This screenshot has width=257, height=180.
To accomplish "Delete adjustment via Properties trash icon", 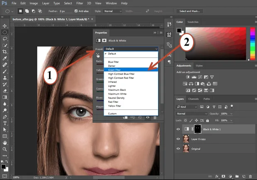I will tap(155, 117).
